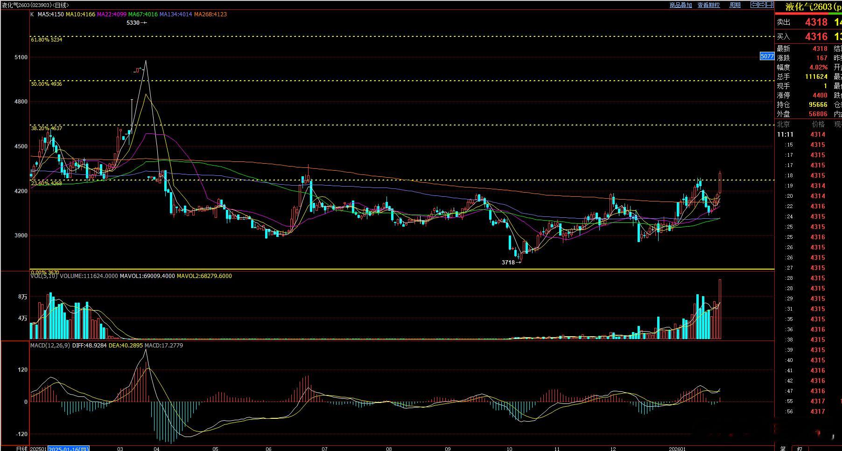Image resolution: width=842 pixels, height=451 pixels.
Task: Click the DIFF:48.9284 value
Action: coord(90,346)
